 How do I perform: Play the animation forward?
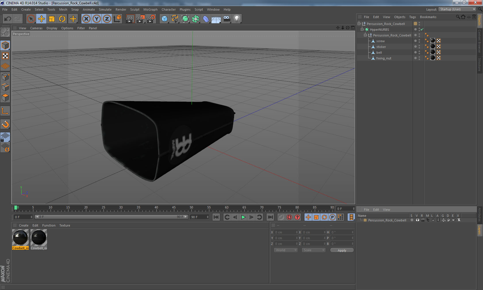(x=243, y=217)
